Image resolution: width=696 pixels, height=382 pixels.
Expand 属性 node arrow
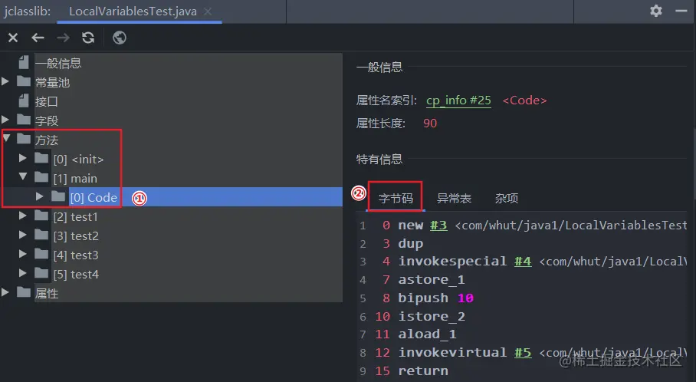5,291
